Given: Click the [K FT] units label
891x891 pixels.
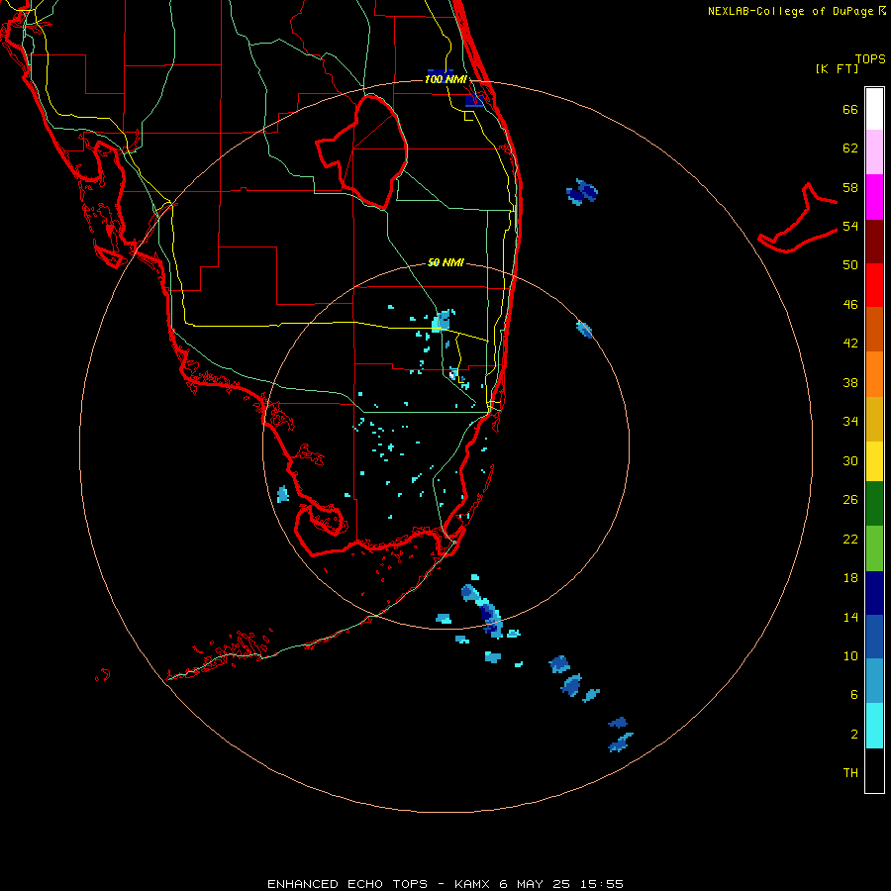Looking at the screenshot, I should coord(837,69).
